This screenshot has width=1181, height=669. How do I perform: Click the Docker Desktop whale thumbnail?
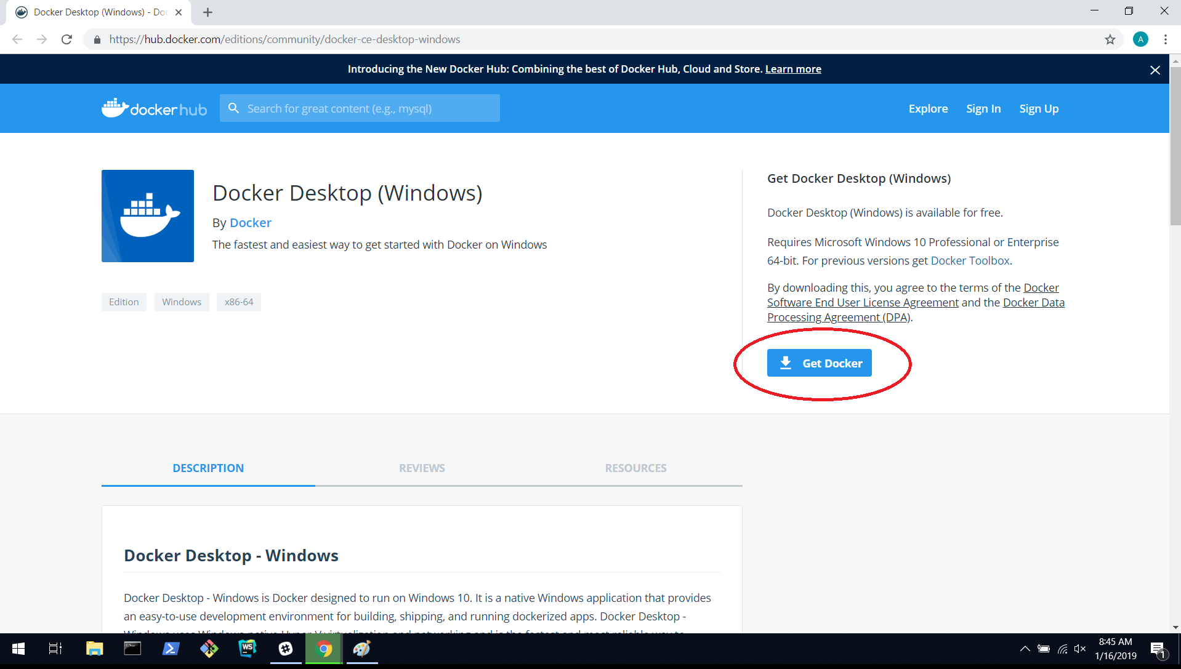[148, 216]
